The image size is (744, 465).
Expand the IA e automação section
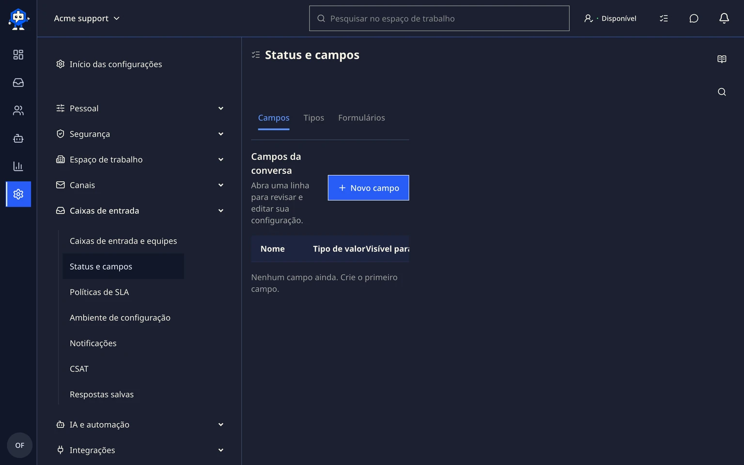point(139,425)
